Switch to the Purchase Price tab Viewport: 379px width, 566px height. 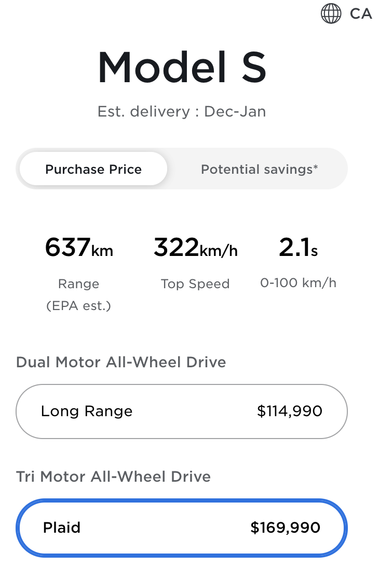[x=93, y=170]
